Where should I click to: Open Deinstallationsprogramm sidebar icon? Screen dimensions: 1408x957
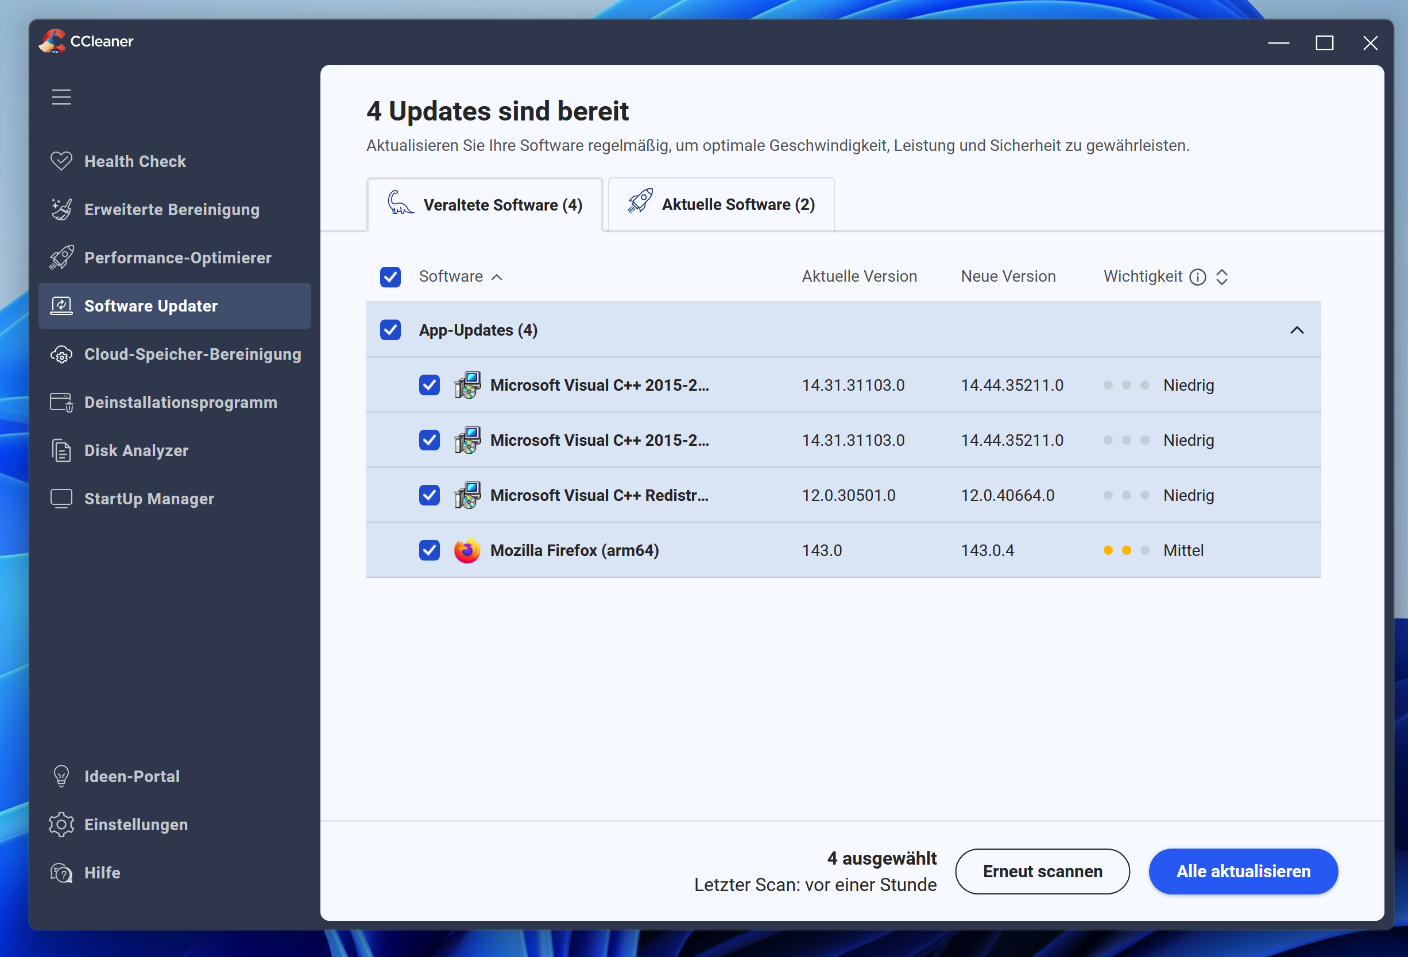click(x=61, y=403)
